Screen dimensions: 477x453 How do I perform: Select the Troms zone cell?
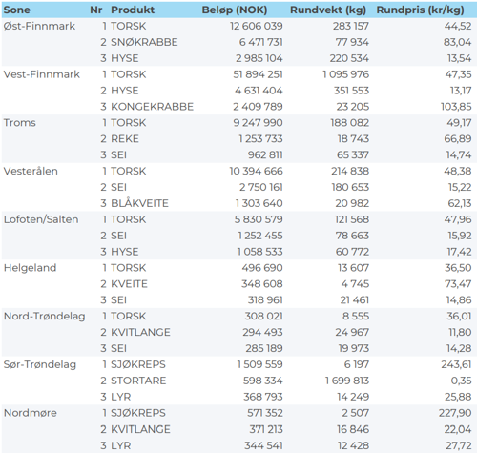pos(19,123)
